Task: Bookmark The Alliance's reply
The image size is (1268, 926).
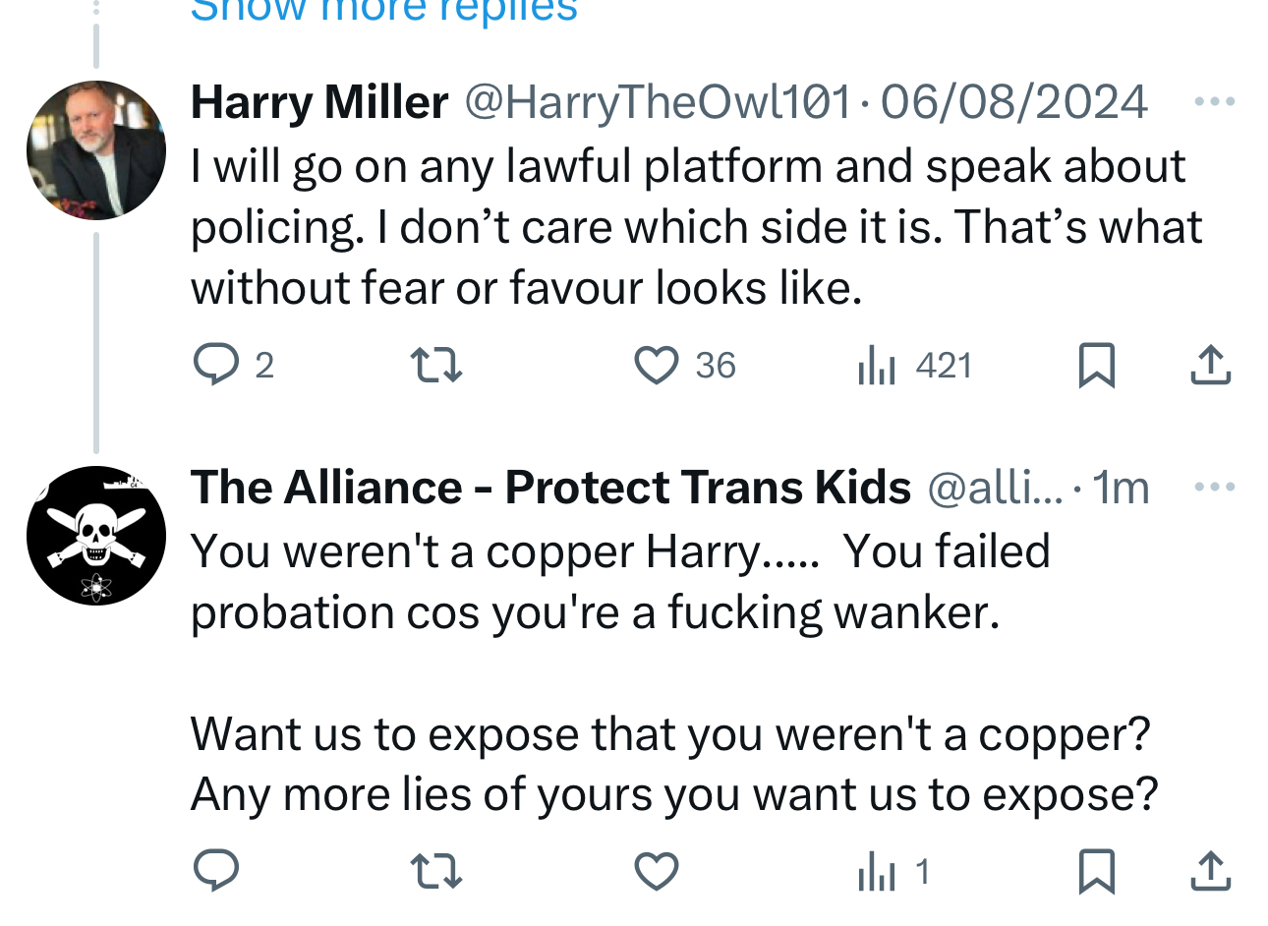Action: [x=1096, y=872]
